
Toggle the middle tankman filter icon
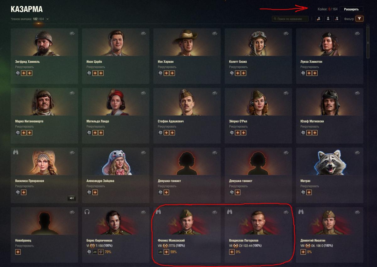point(328,19)
